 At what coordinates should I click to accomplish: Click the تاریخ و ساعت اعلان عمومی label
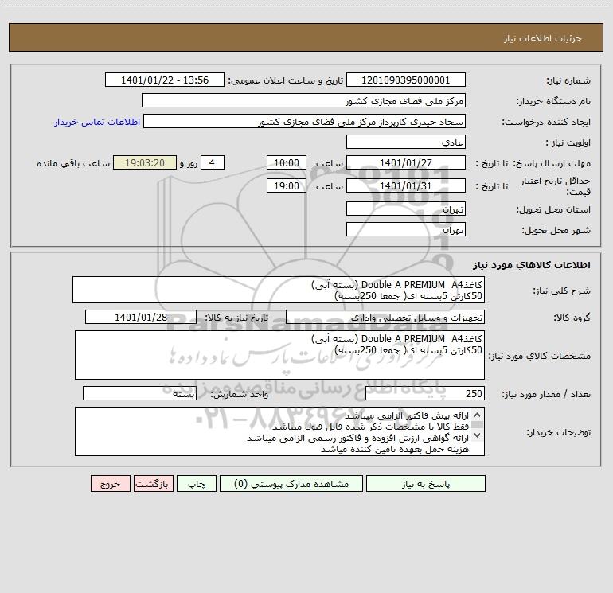pos(286,80)
